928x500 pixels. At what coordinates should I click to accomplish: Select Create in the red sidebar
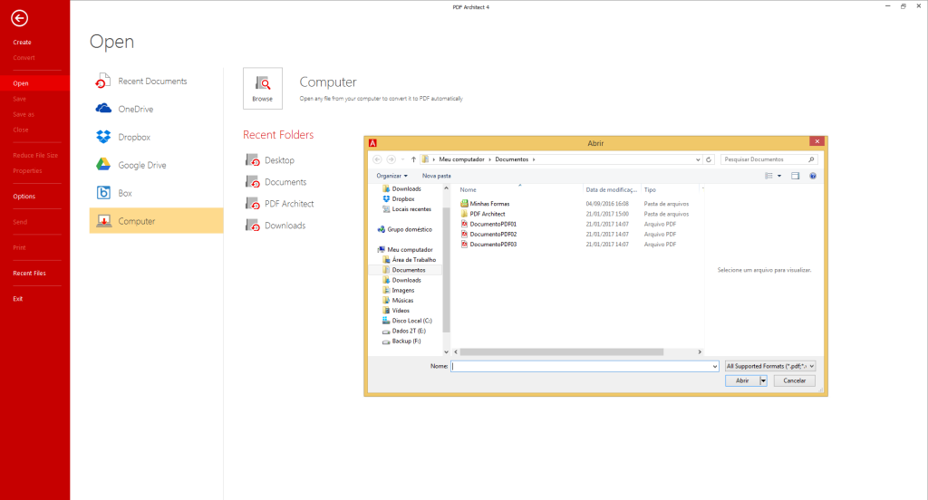[22, 43]
